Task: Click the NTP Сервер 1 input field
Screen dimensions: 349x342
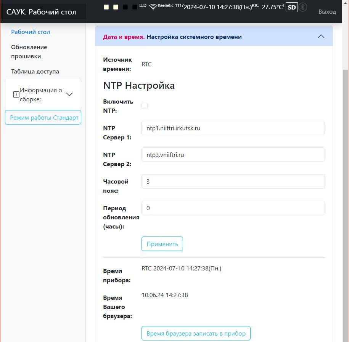Action: tap(233, 128)
